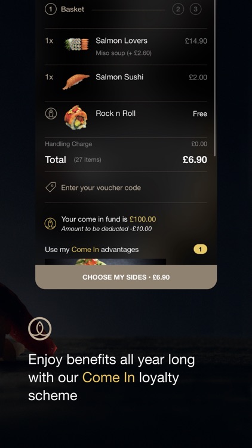The height and width of the screenshot is (448, 252).
Task: Go to checkout step 3 circle
Action: click(195, 9)
